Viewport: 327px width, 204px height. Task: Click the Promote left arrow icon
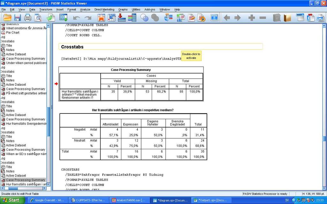point(227,18)
